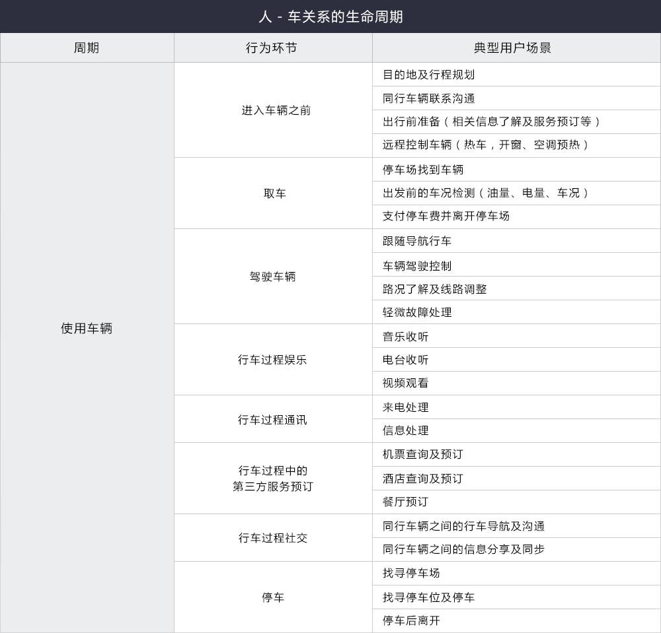Select the 行车过程娱乐 cell
The width and height of the screenshot is (661, 633).
coord(272,360)
